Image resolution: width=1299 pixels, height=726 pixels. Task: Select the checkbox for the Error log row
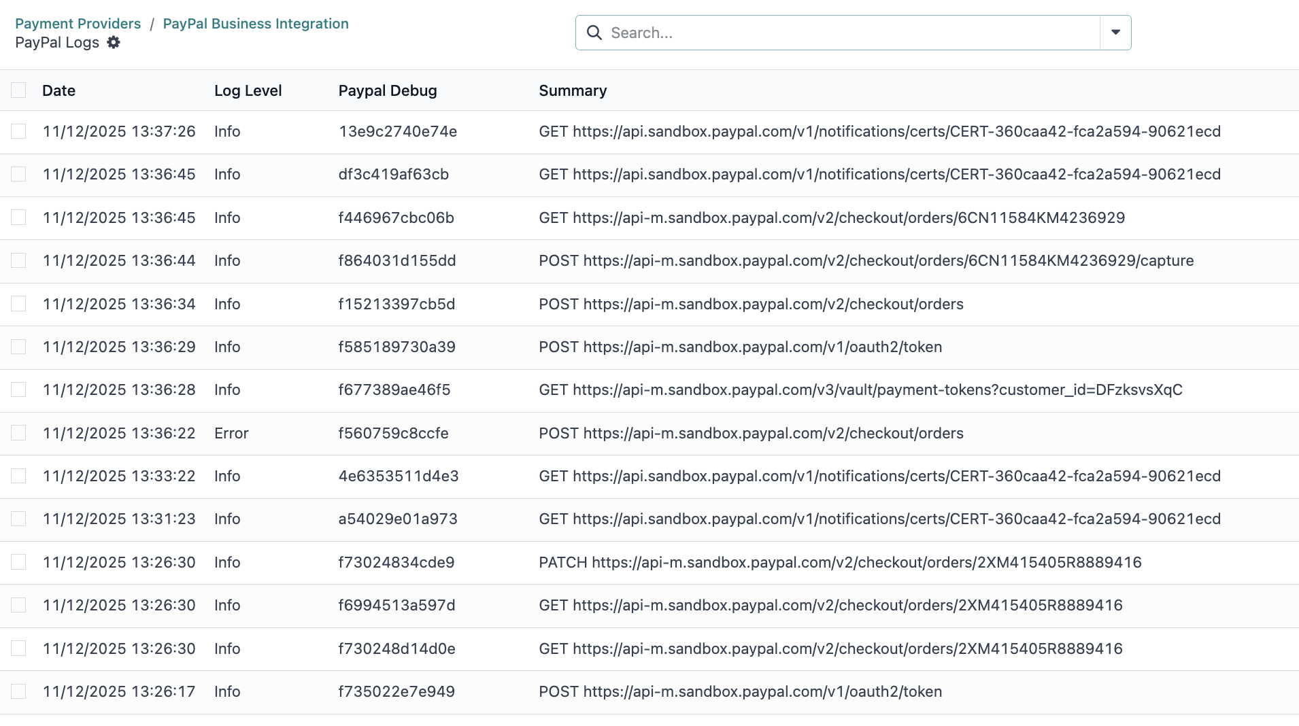18,433
